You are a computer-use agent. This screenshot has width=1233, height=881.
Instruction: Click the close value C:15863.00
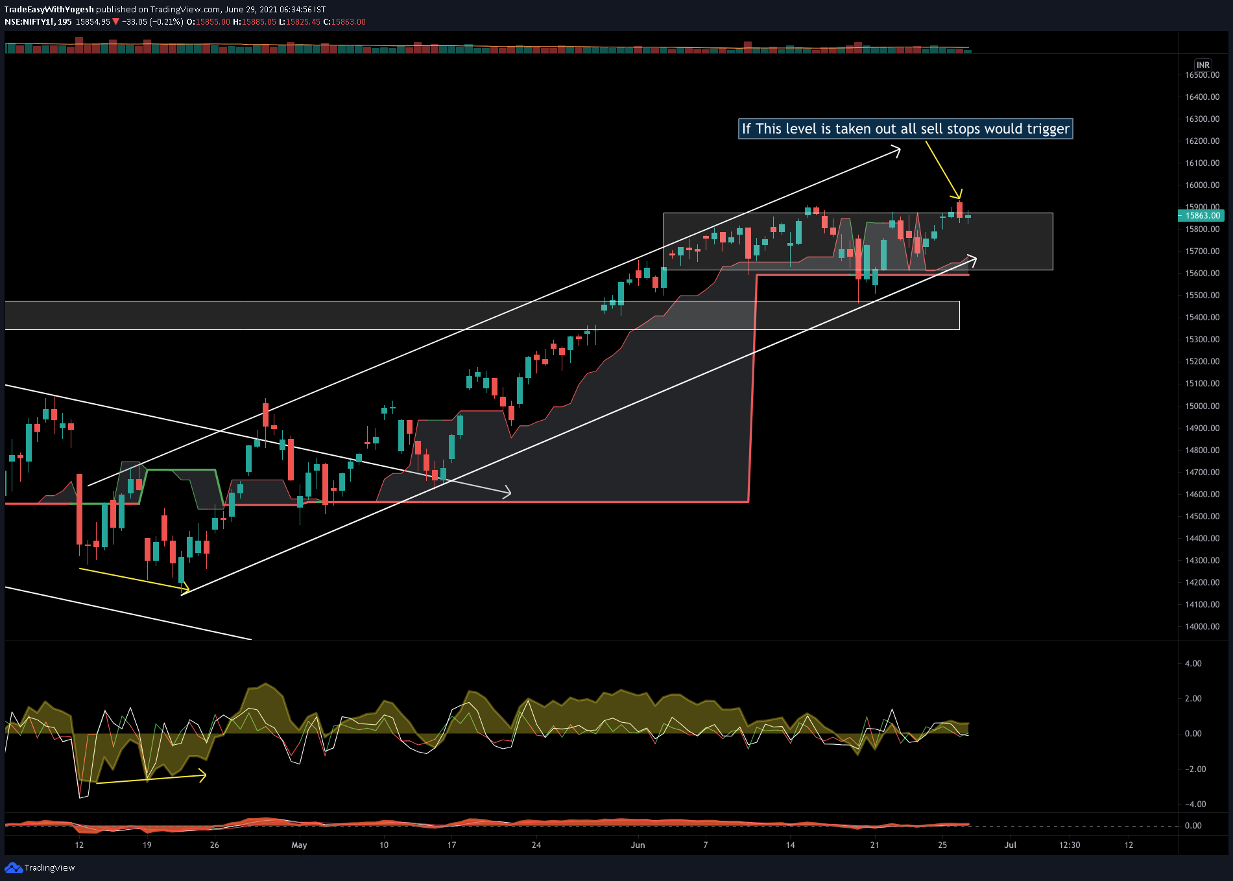344,22
